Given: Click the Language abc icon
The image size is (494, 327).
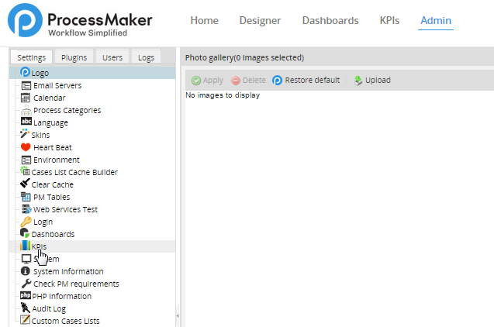Looking at the screenshot, I should coord(26,122).
